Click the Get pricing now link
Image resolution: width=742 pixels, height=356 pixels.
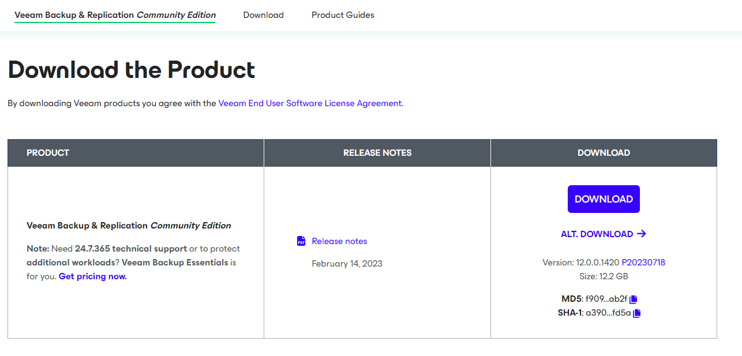click(x=92, y=276)
